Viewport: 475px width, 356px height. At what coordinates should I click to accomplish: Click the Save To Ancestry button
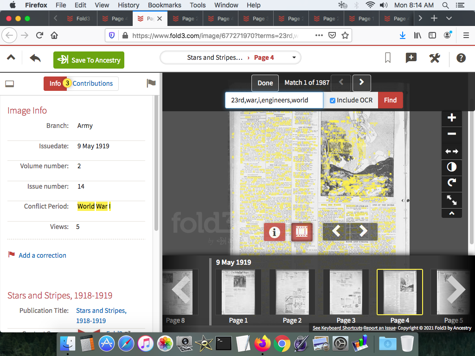(89, 60)
